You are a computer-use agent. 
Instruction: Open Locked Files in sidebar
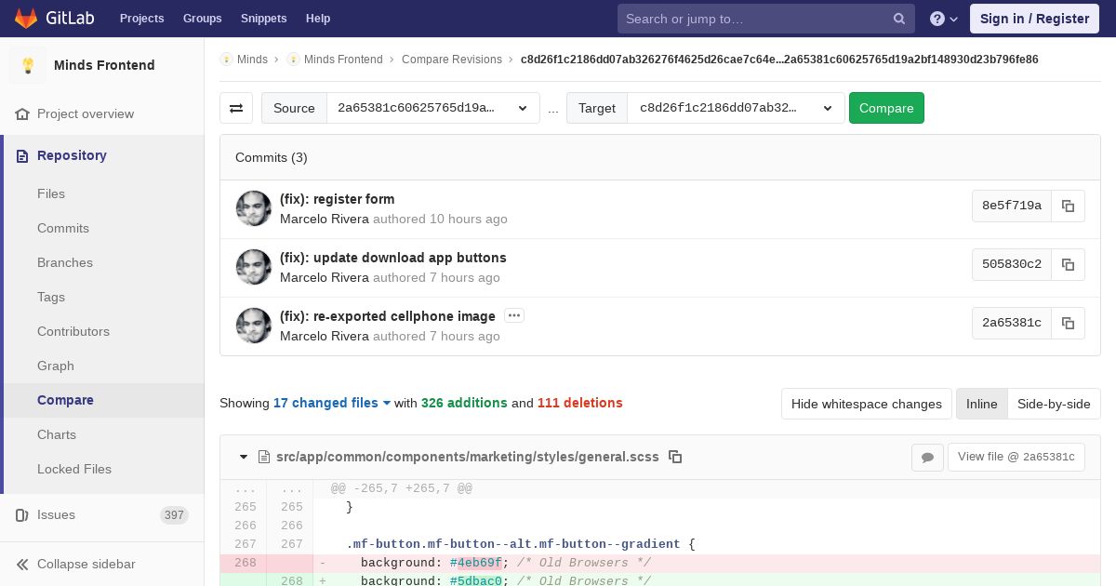click(x=74, y=469)
